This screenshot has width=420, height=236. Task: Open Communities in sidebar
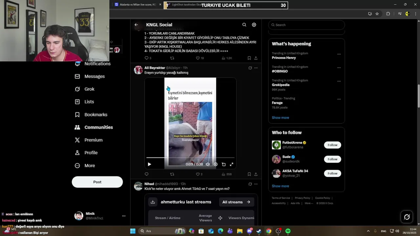(94, 127)
